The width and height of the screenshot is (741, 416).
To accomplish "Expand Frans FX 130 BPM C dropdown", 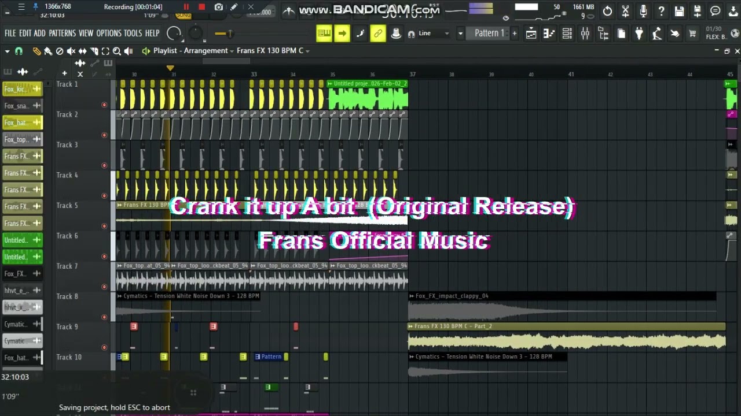I will pyautogui.click(x=307, y=51).
